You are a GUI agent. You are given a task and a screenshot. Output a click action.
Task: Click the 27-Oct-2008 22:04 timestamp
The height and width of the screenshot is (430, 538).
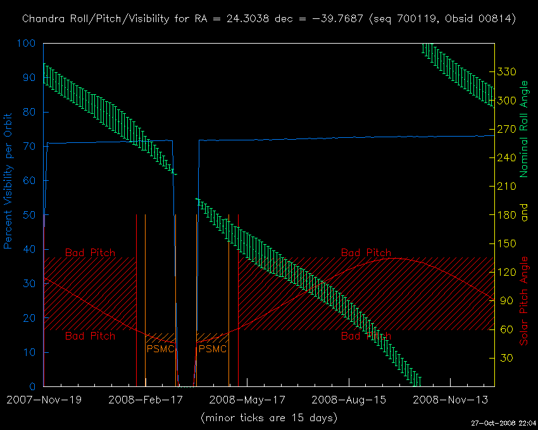pos(504,422)
